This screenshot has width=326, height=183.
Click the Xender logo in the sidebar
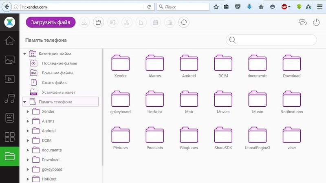9,22
